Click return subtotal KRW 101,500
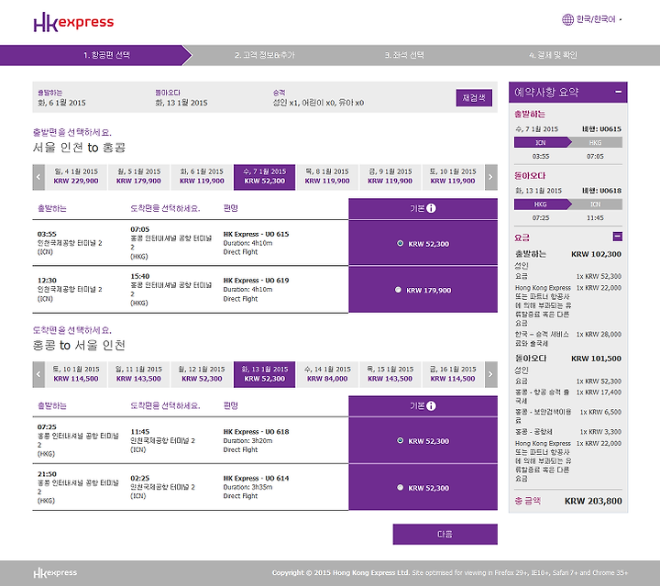Screen dimensions: 660x586 tap(596, 359)
